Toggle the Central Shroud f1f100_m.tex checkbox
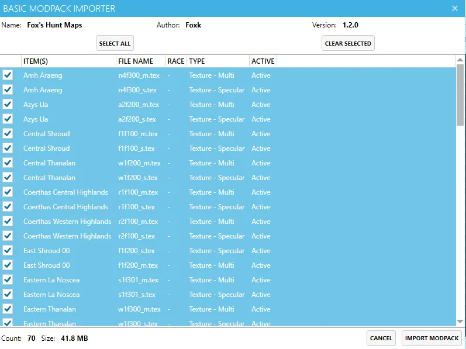The height and width of the screenshot is (349, 466). 8,134
